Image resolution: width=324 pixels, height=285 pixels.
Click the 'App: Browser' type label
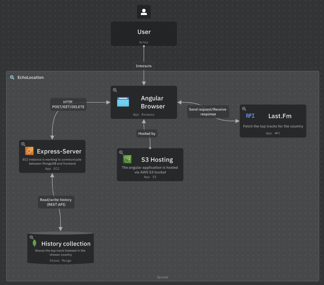(144, 115)
